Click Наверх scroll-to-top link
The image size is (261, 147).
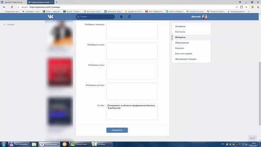point(9,24)
